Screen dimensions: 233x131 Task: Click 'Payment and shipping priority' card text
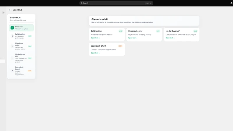pyautogui.click(x=140, y=35)
